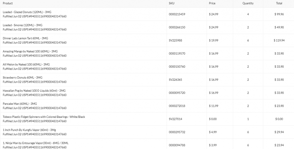The width and height of the screenshot is (294, 149).
Task: Open Hawaiian Pog by Naked 100 product
Action: pos(34,90)
